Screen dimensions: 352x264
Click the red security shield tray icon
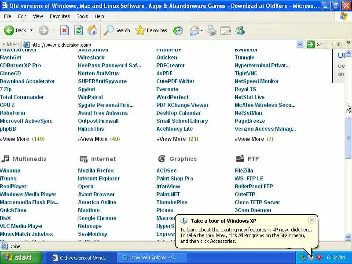tap(319, 257)
